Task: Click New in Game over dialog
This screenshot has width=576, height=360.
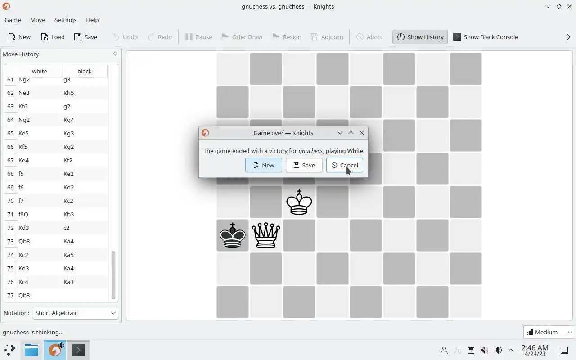Action: (x=263, y=165)
